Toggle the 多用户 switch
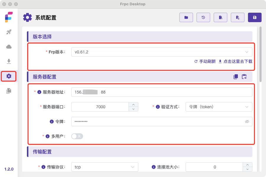 77,136
